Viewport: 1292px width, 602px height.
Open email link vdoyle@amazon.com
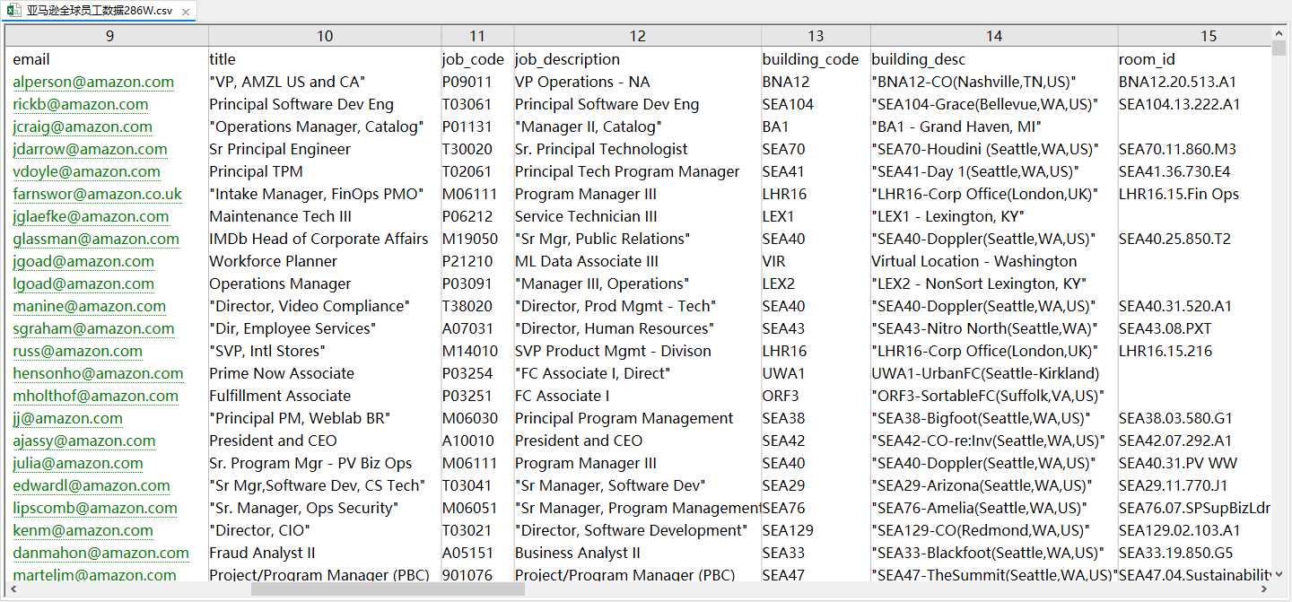click(x=86, y=171)
